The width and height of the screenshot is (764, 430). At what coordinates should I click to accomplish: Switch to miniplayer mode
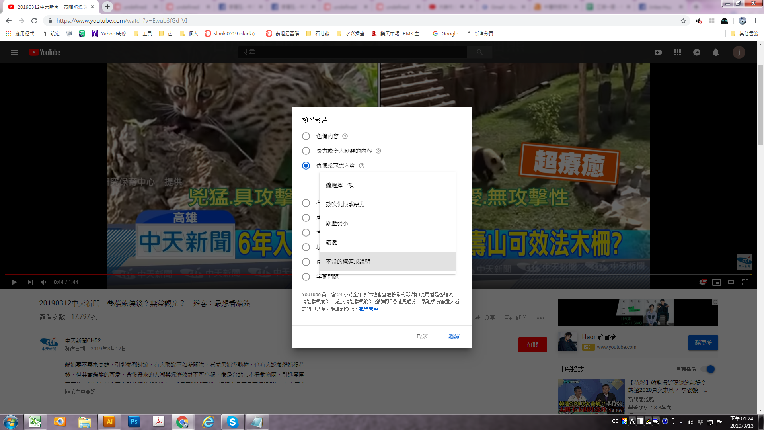[717, 282]
